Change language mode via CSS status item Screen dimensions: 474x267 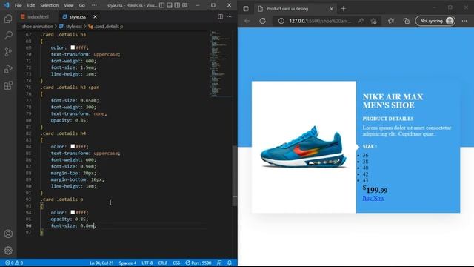coord(176,263)
